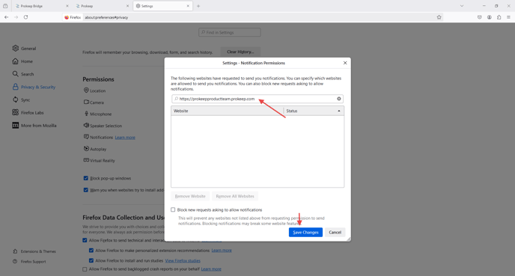
Task: Cancel the Notification Permissions dialog
Action: 335,233
